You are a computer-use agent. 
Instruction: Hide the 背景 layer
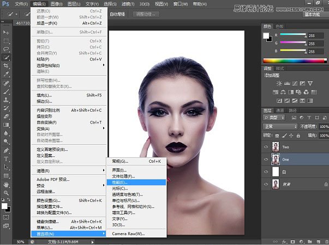tap(266, 184)
